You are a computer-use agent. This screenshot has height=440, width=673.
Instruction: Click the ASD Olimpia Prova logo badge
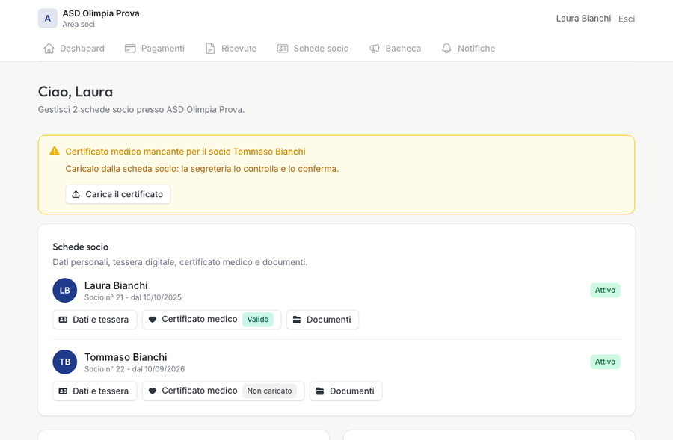pyautogui.click(x=48, y=19)
